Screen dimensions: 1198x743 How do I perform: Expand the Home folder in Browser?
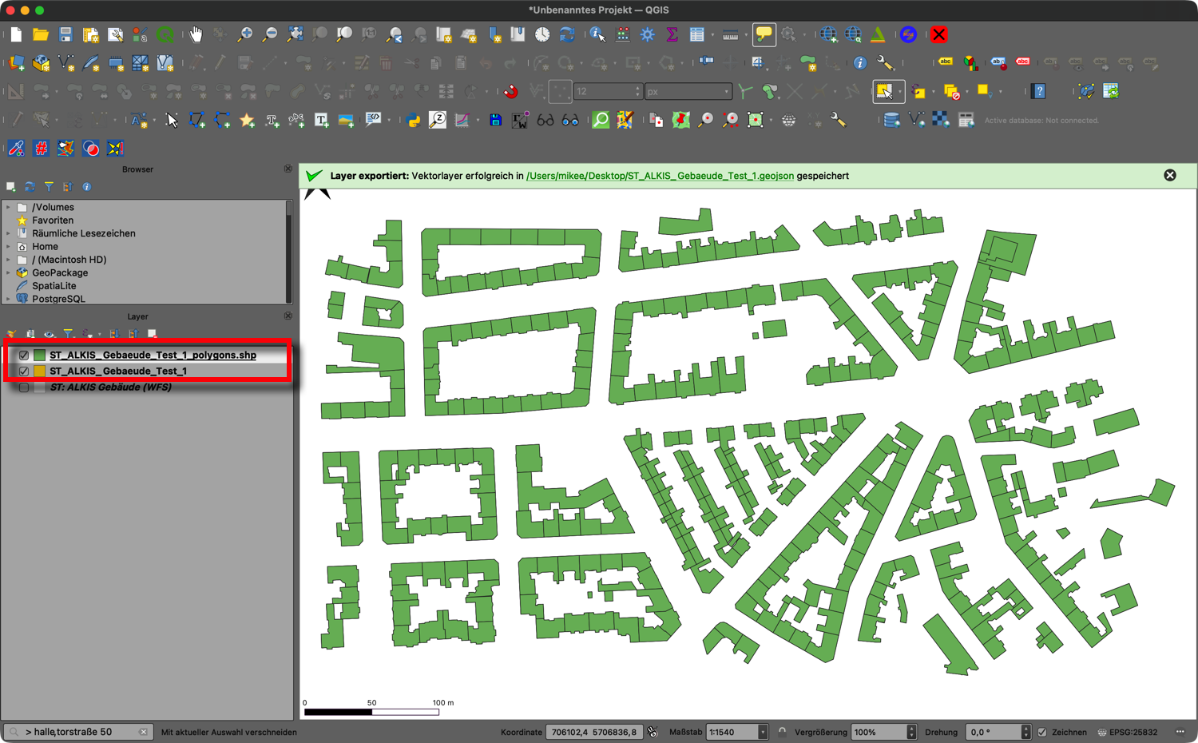pyautogui.click(x=9, y=247)
